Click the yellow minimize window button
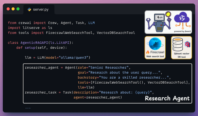Viewport: 198px width, 116px height. click(13, 9)
